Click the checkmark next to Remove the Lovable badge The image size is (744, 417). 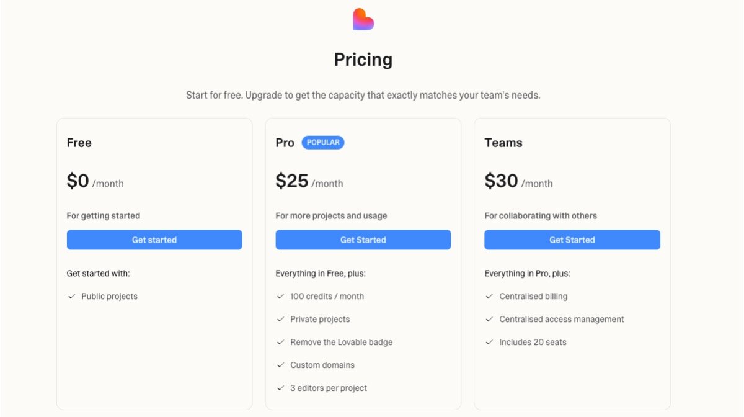[281, 343]
